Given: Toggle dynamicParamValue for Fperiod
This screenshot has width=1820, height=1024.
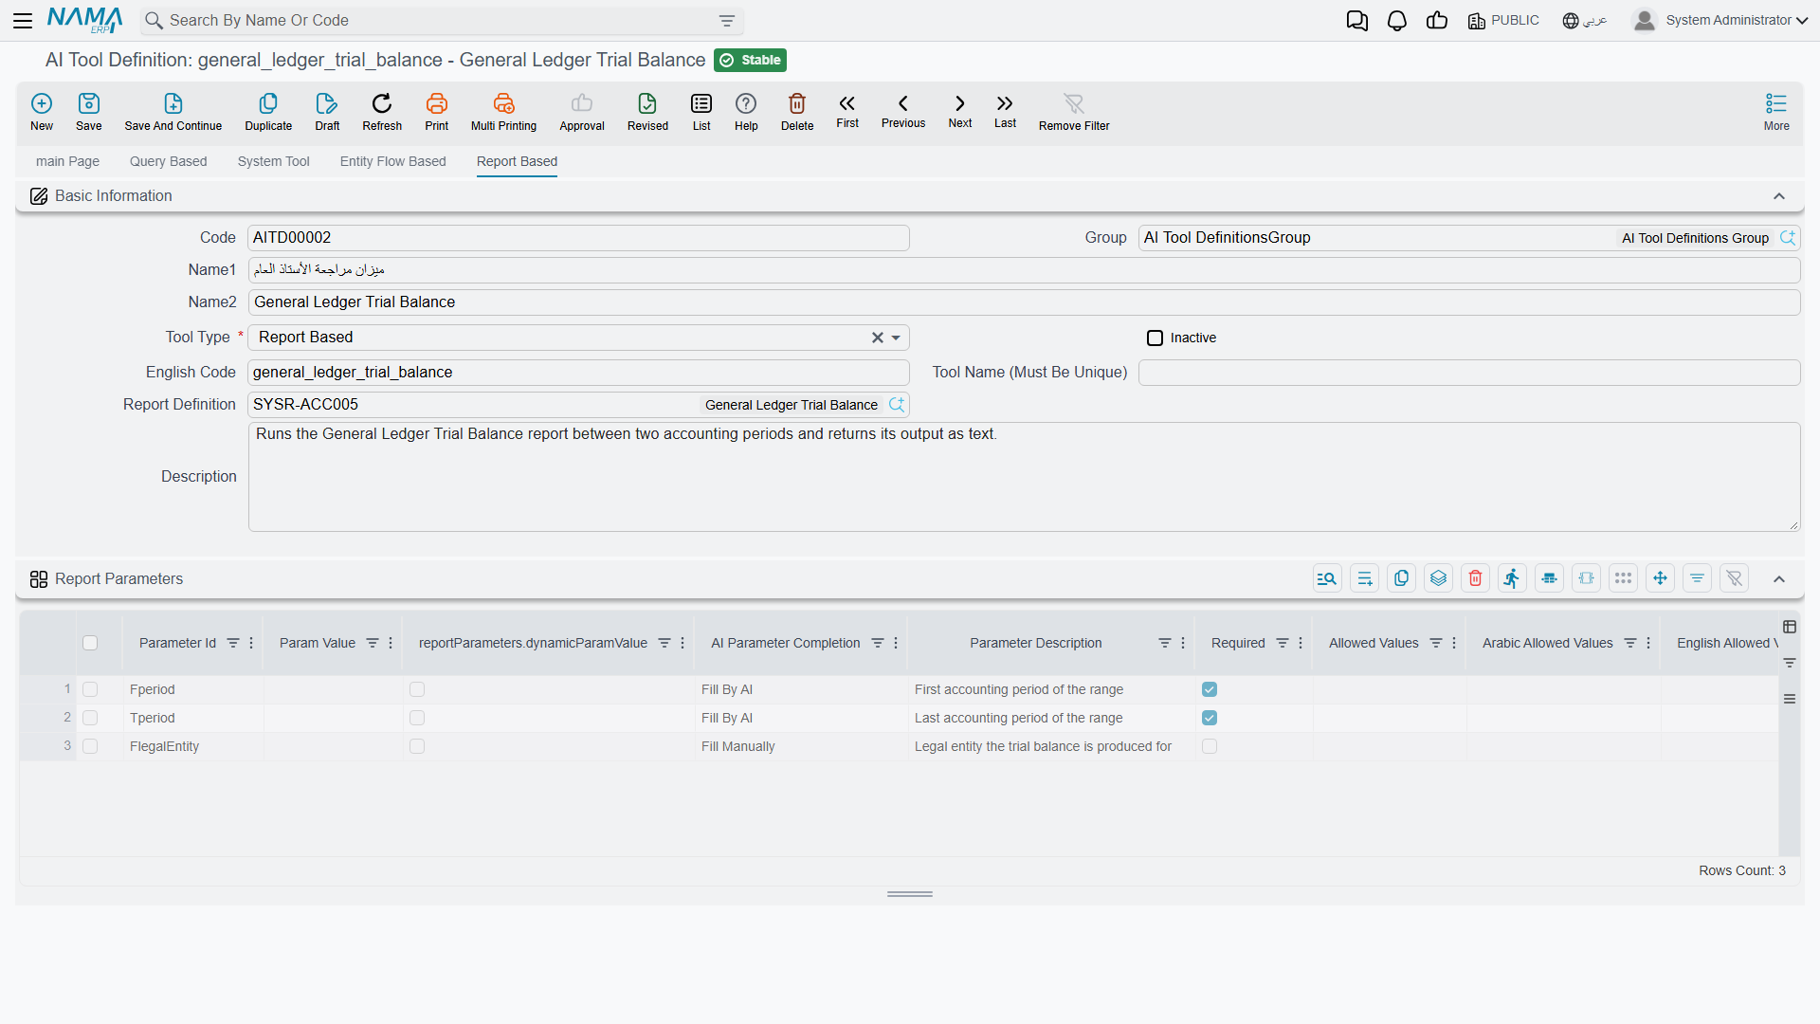Looking at the screenshot, I should [x=417, y=689].
